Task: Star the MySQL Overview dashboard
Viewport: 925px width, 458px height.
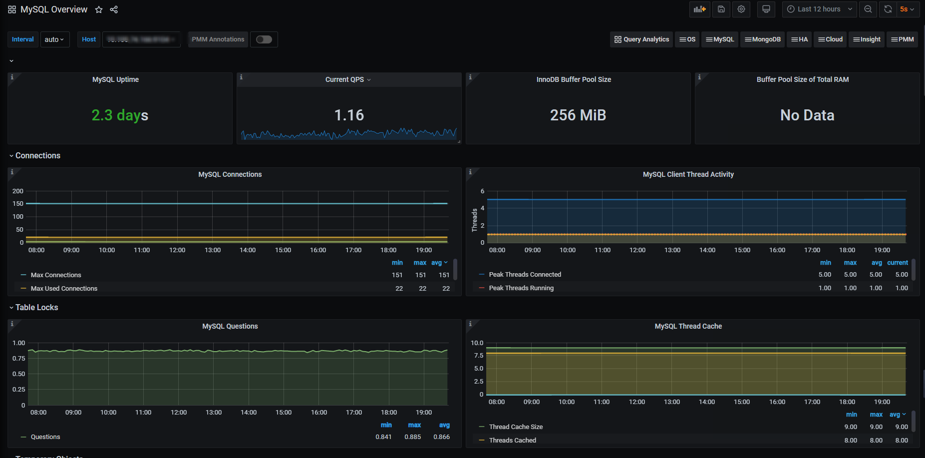Action: click(x=99, y=10)
